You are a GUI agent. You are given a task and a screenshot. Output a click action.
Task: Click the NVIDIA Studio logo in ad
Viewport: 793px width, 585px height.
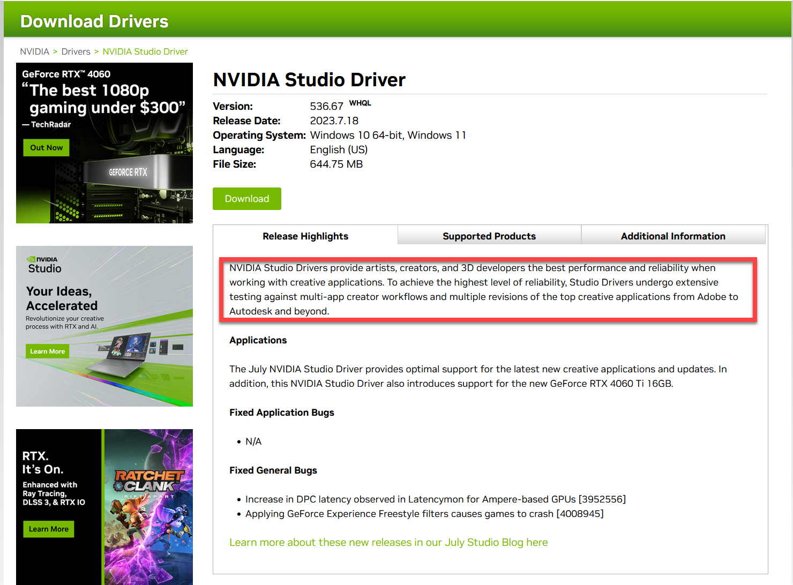pyautogui.click(x=44, y=265)
